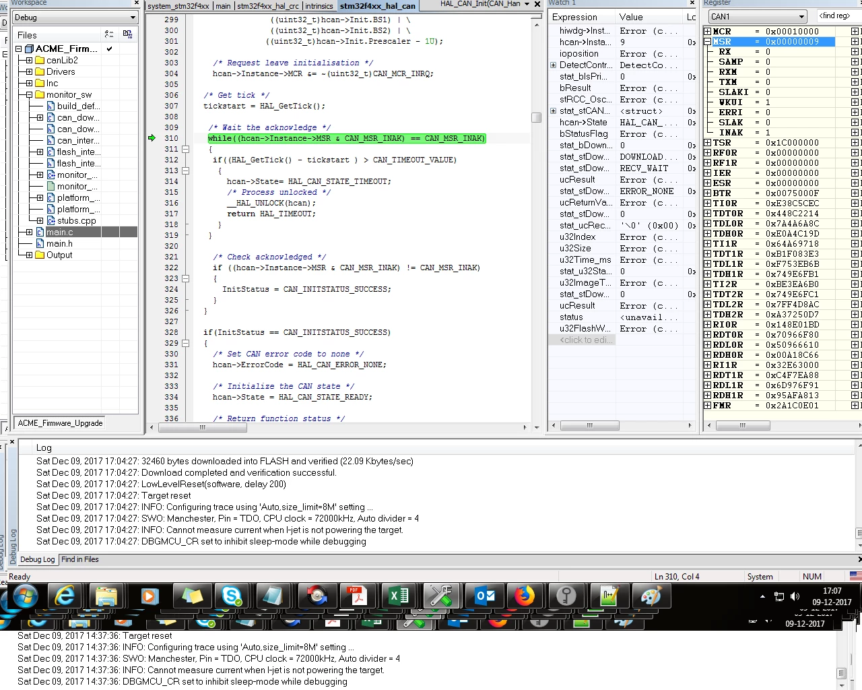This screenshot has height=690, width=862.
Task: Open the key icon app on taskbar
Action: 566,596
